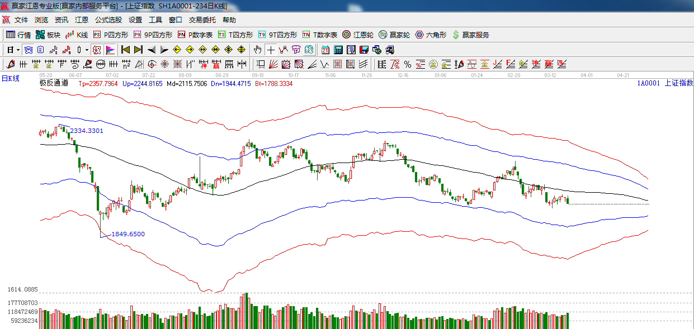Image resolution: width=694 pixels, height=329 pixels.
Task: Toggle the crosshair cursor mode
Action: [x=271, y=50]
